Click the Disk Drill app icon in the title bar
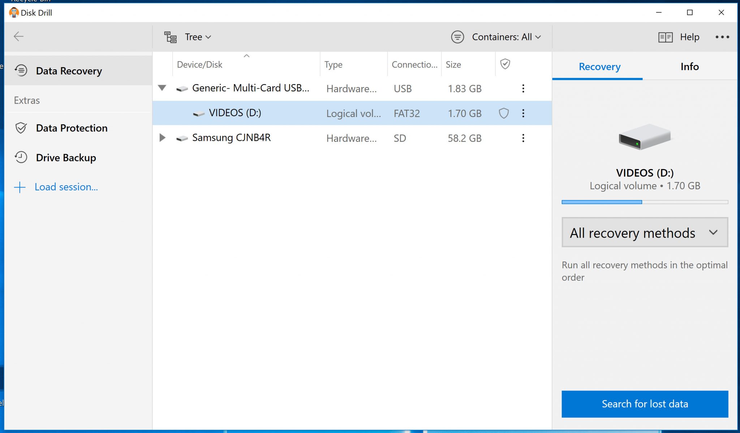Viewport: 740px width, 433px height. 14,12
